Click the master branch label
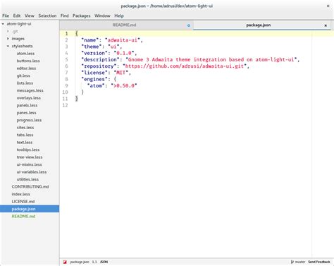Viewport: 334px width, 266px height. click(x=300, y=262)
